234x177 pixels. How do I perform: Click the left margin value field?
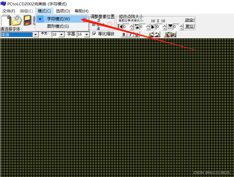coord(126,27)
